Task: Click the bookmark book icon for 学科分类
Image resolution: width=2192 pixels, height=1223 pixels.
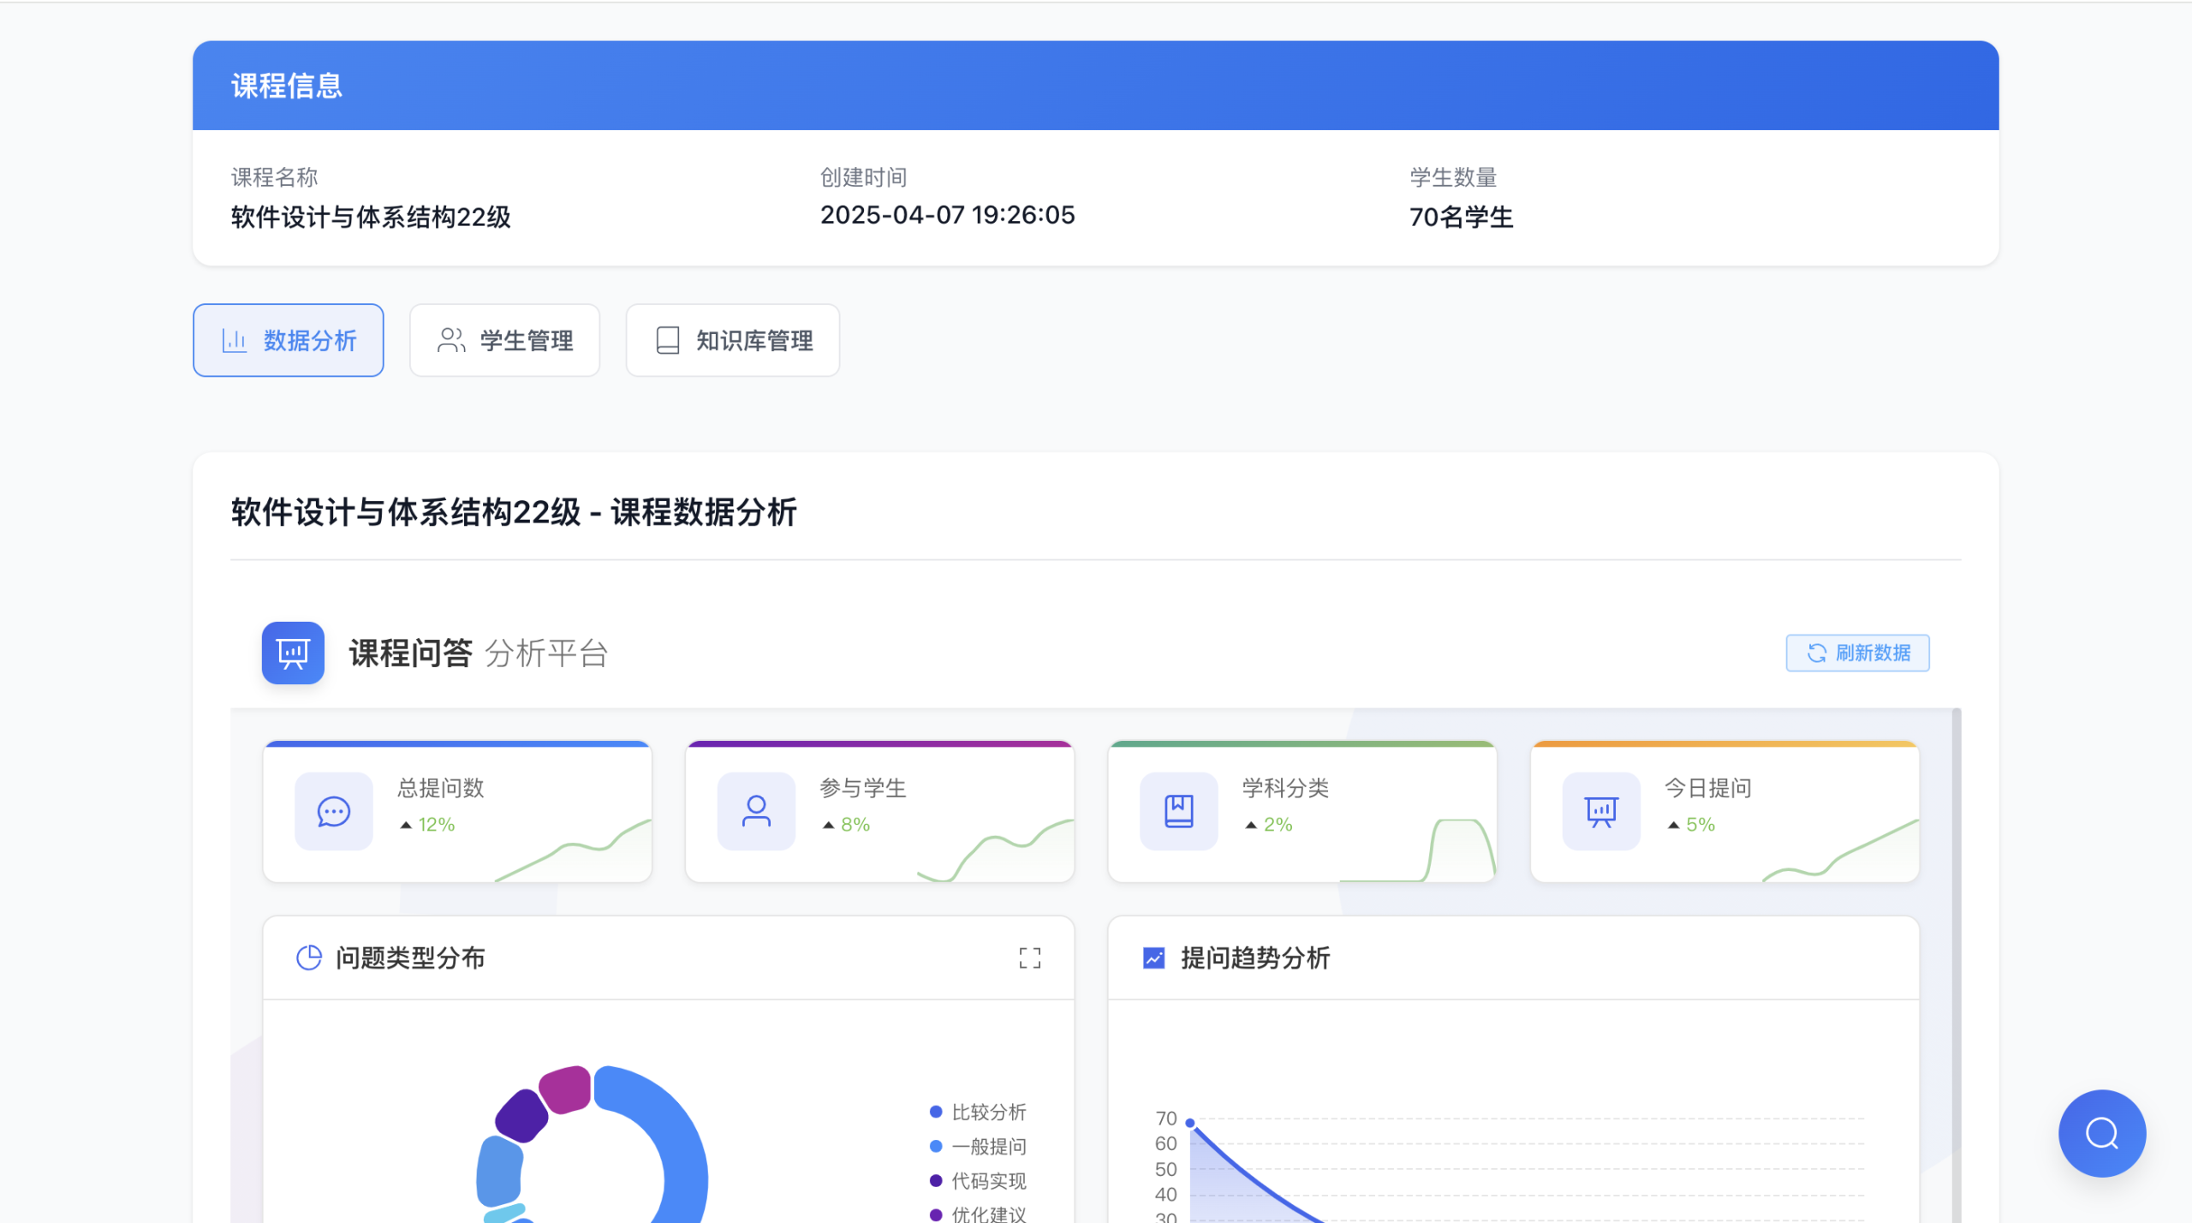Action: point(1178,811)
